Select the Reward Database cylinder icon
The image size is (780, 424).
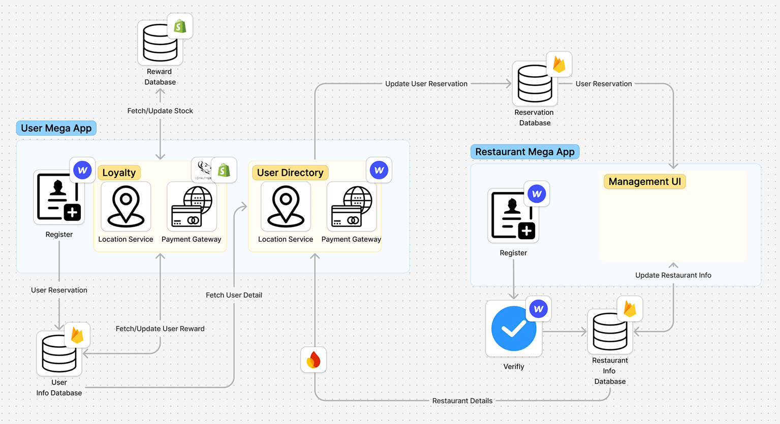(160, 43)
